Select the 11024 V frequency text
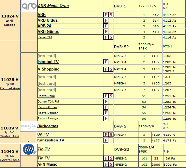186x168 pixels. pyautogui.click(x=10, y=16)
